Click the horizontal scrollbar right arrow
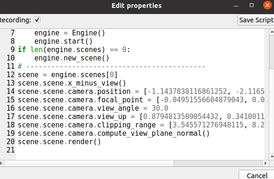Viewport: 274px width, 179px height. pyautogui.click(x=266, y=163)
